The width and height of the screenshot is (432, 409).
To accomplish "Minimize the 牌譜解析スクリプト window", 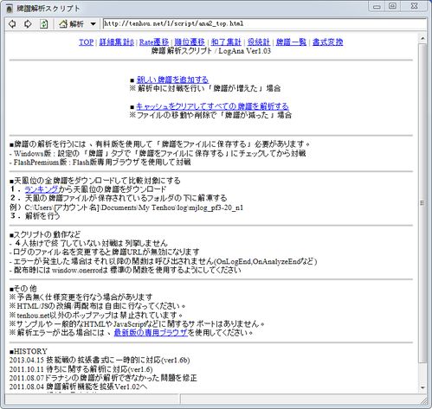I will point(377,6).
